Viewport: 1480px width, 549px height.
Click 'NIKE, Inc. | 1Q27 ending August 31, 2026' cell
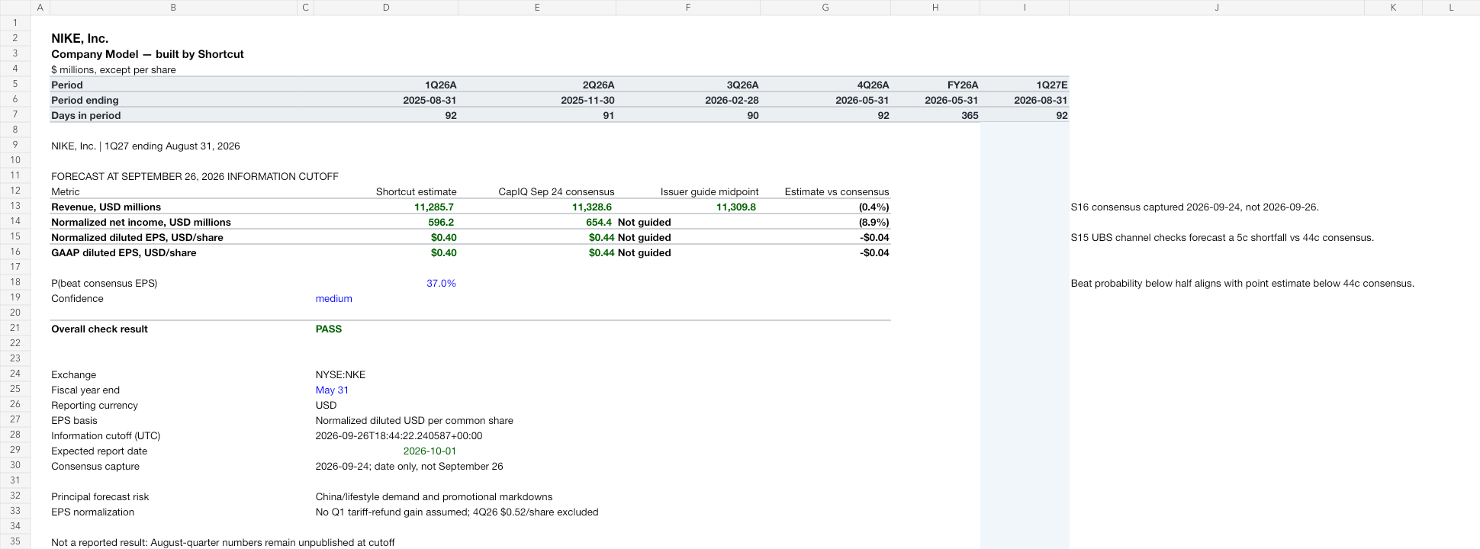[x=146, y=146]
